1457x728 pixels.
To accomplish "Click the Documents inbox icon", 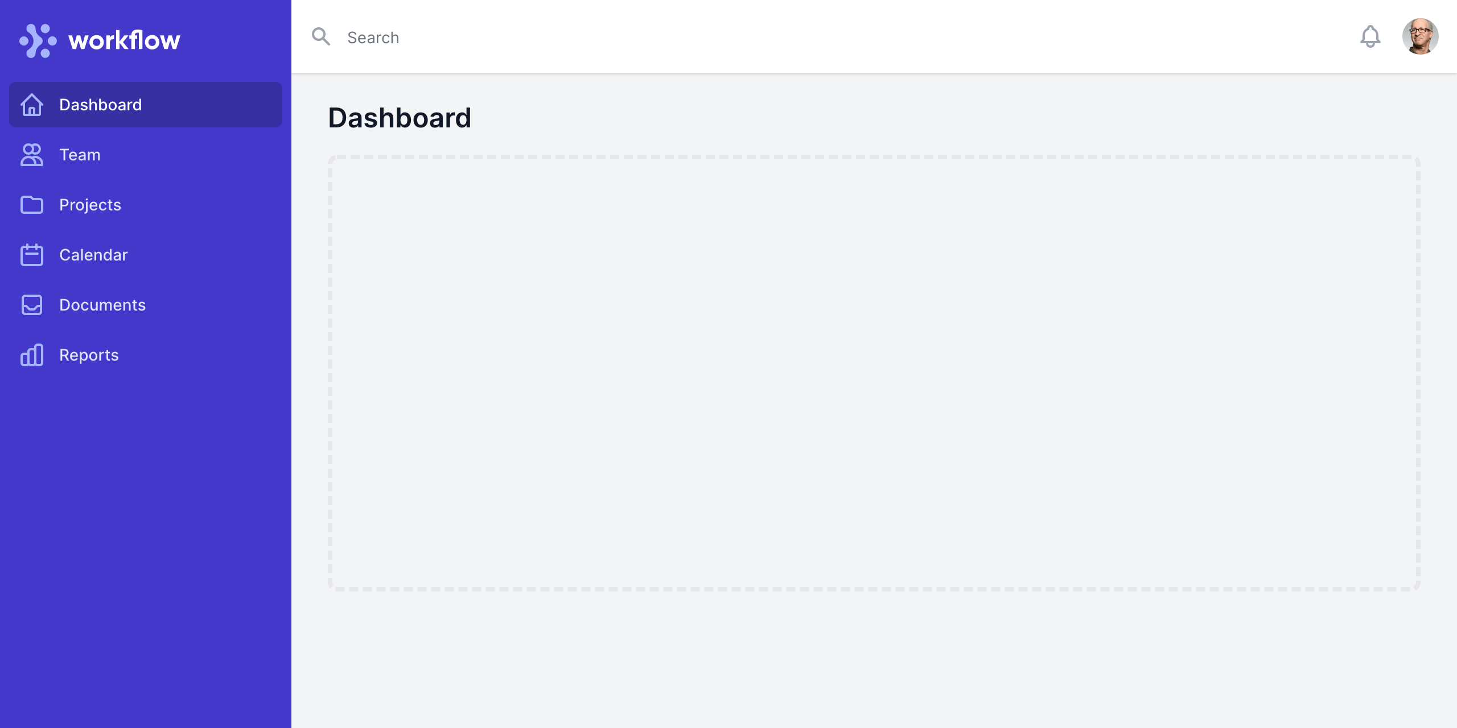I will click(x=32, y=305).
